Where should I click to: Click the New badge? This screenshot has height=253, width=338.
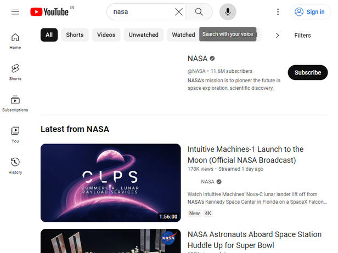pos(194,213)
